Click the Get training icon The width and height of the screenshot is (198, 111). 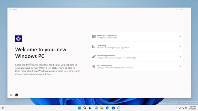pyautogui.click(x=94, y=46)
